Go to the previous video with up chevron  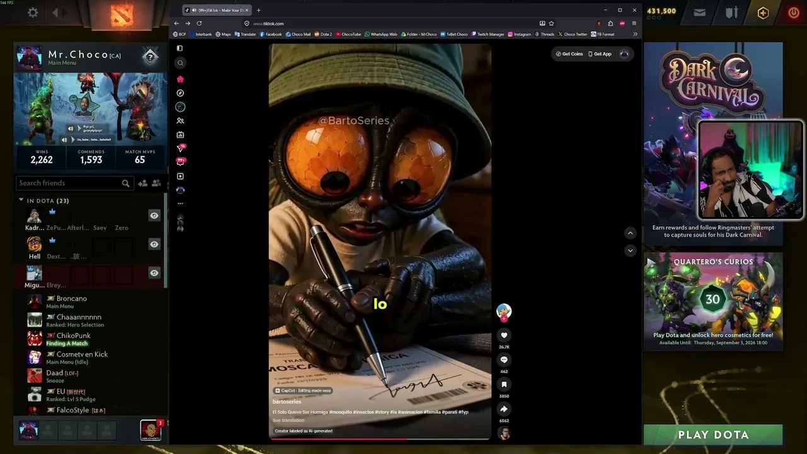pyautogui.click(x=630, y=233)
